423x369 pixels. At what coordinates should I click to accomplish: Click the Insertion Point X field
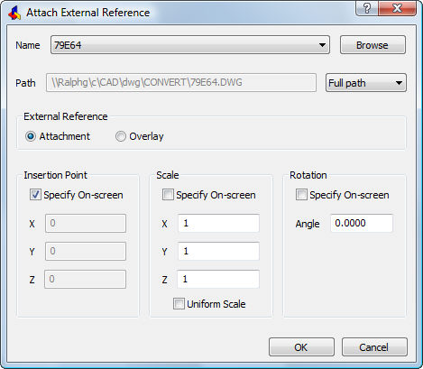coord(86,223)
